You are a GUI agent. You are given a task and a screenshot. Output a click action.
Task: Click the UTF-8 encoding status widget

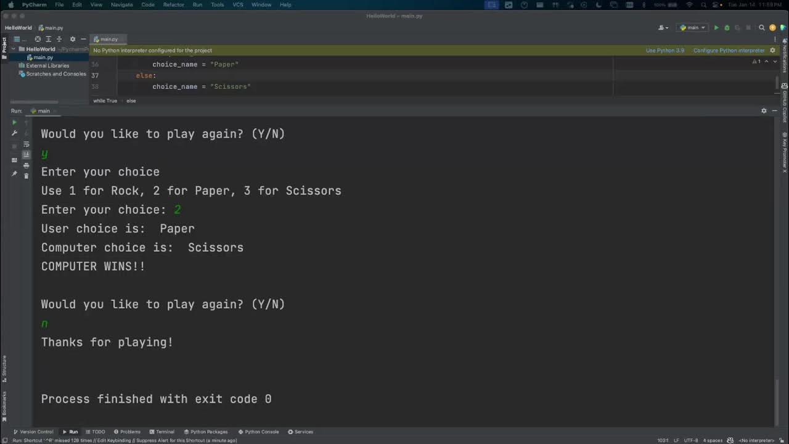click(x=690, y=440)
